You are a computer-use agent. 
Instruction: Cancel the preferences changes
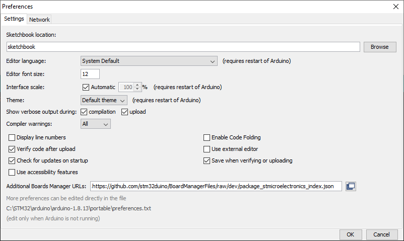[x=381, y=234]
